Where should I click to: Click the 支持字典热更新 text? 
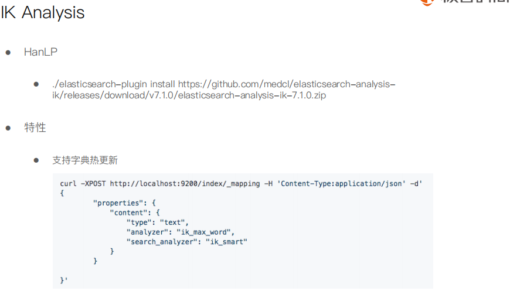85,160
